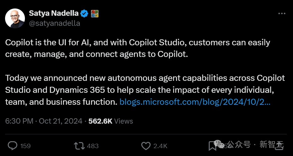The image size is (293, 156).
Task: Click the 6:30 PM timestamp
Action: tap(20, 121)
